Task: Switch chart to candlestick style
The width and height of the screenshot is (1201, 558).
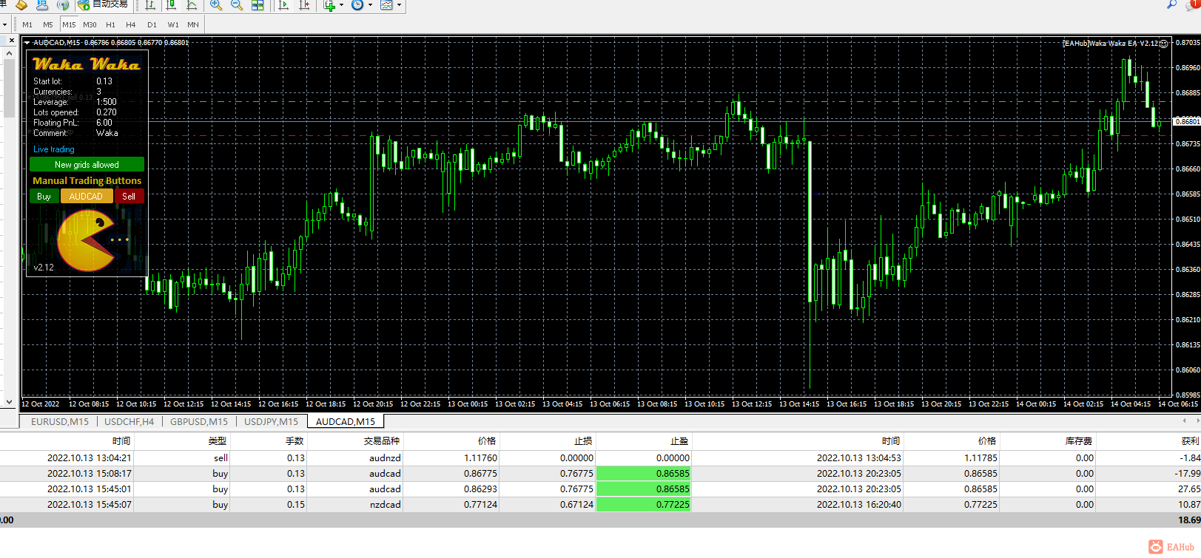Action: pyautogui.click(x=171, y=5)
